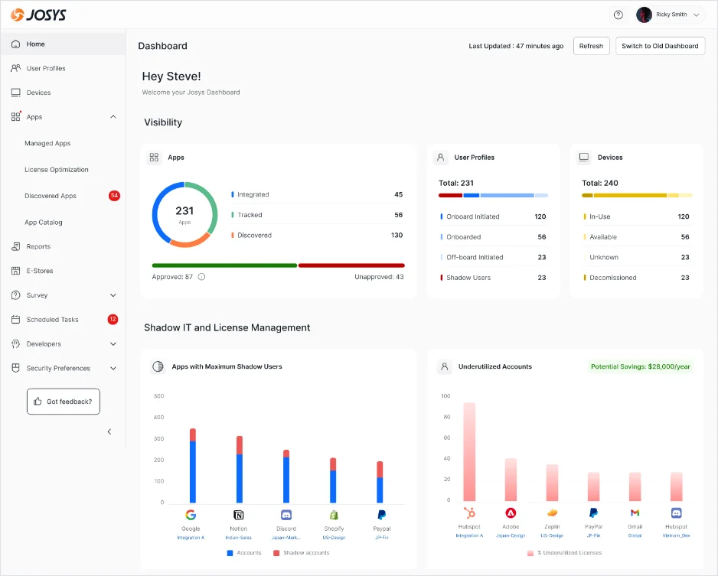The image size is (718, 576).
Task: Open Discovered Apps in sidebar
Action: click(x=51, y=196)
